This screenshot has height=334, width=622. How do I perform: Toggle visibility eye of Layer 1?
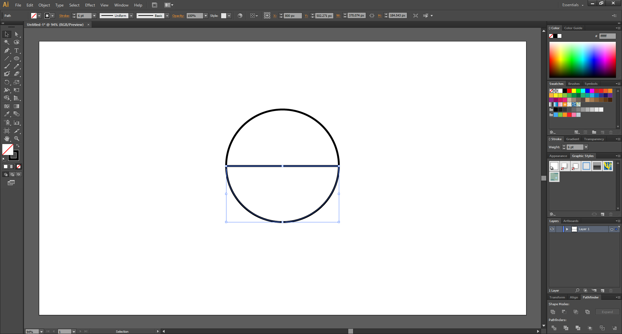(552, 229)
